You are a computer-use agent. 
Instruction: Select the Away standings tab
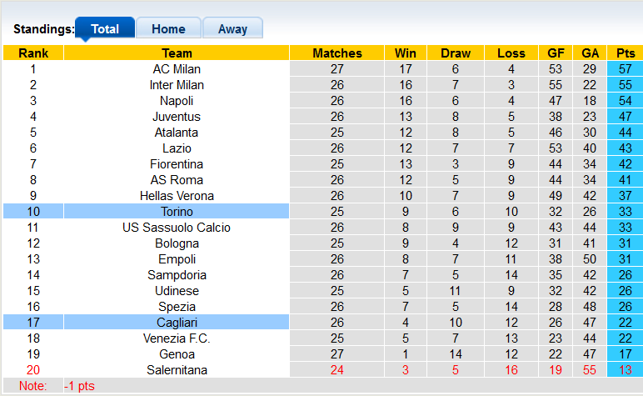232,28
